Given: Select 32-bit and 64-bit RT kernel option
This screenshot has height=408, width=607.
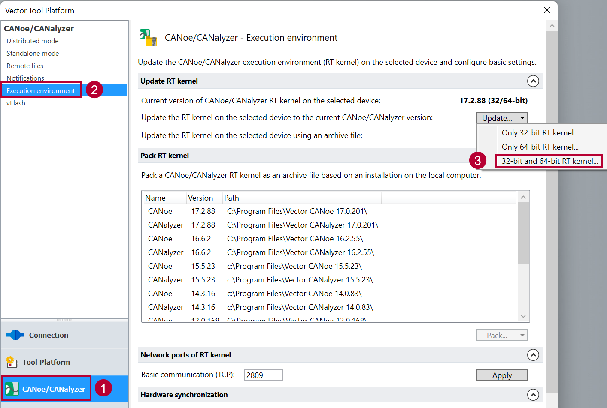Looking at the screenshot, I should point(549,161).
